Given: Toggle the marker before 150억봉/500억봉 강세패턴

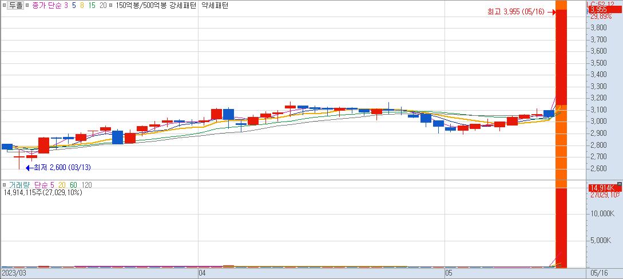Looking at the screenshot, I should pos(111,6).
